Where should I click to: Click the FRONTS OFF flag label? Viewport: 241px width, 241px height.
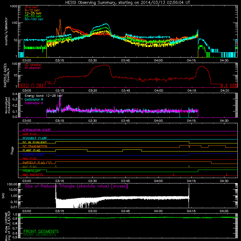coord(32,171)
